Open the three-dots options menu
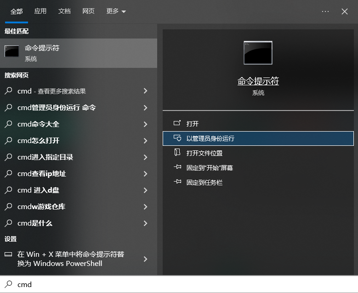The image size is (358, 293). tap(325, 11)
